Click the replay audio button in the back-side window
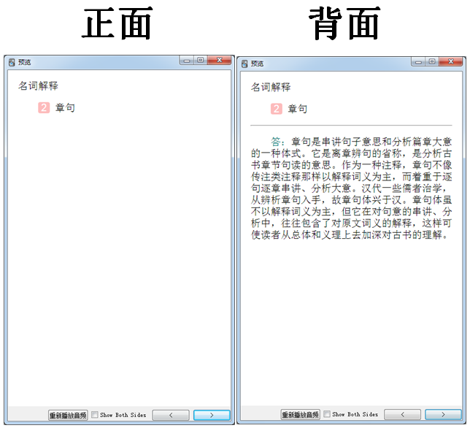The width and height of the screenshot is (470, 428). pyautogui.click(x=301, y=415)
